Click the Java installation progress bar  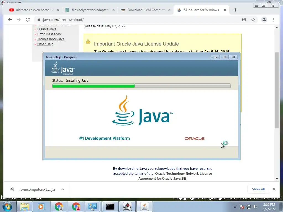coord(141,86)
